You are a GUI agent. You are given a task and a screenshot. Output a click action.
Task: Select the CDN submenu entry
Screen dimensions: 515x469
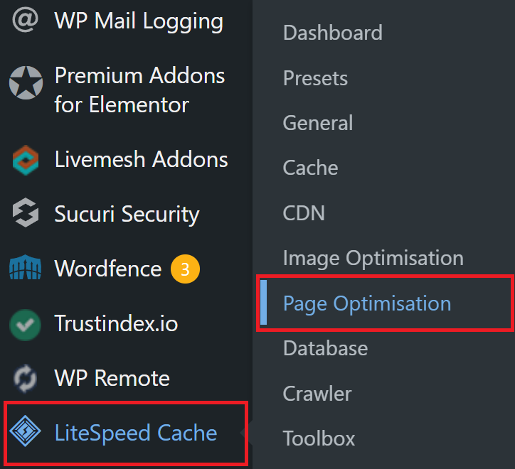pyautogui.click(x=304, y=213)
